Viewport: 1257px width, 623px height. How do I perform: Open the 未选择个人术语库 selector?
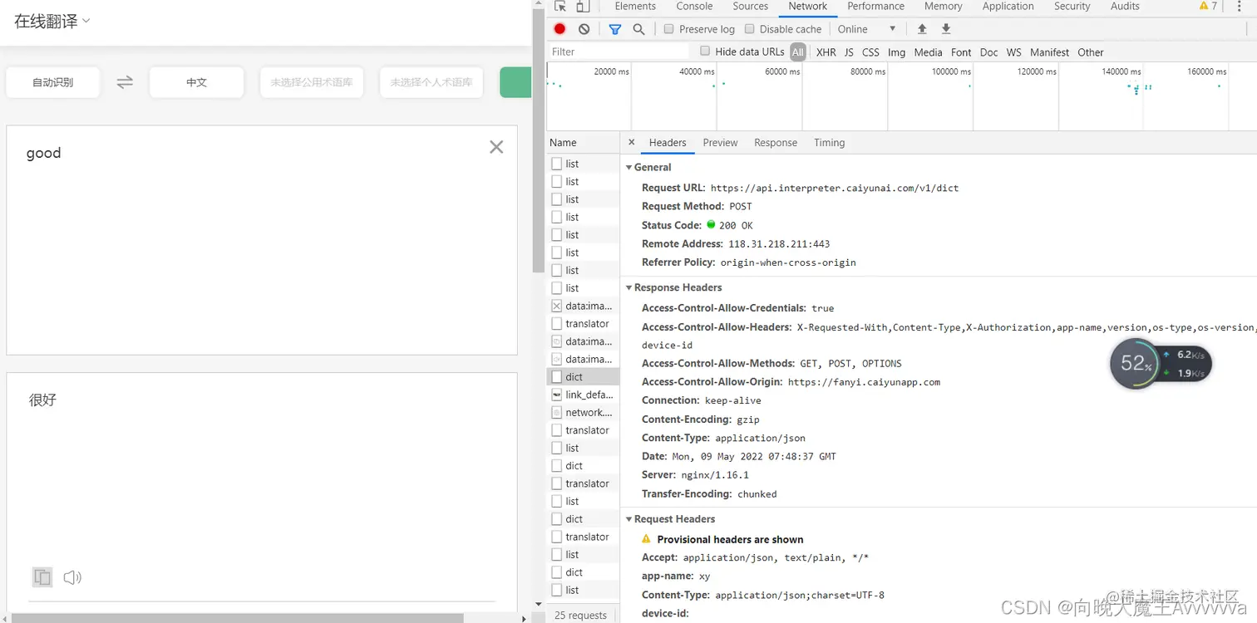click(431, 82)
